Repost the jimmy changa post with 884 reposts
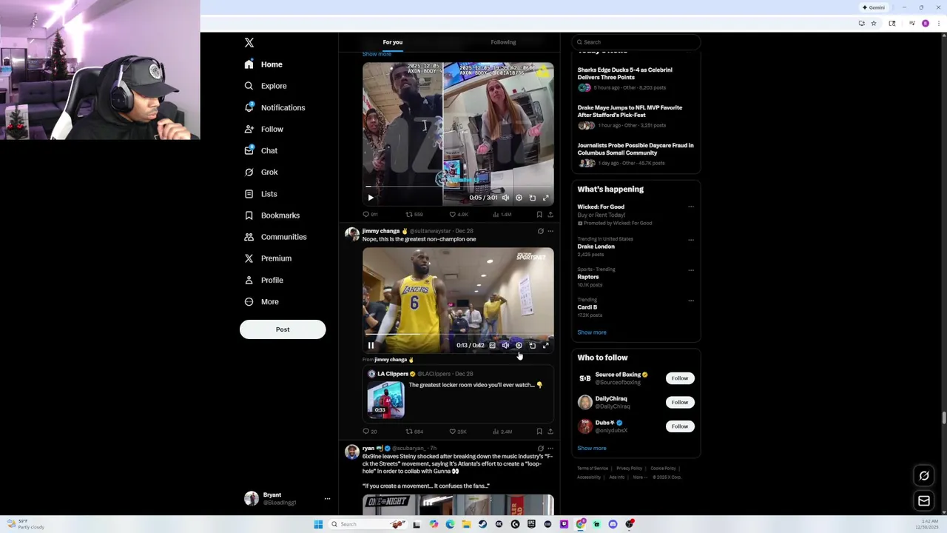The width and height of the screenshot is (947, 533). pos(414,432)
